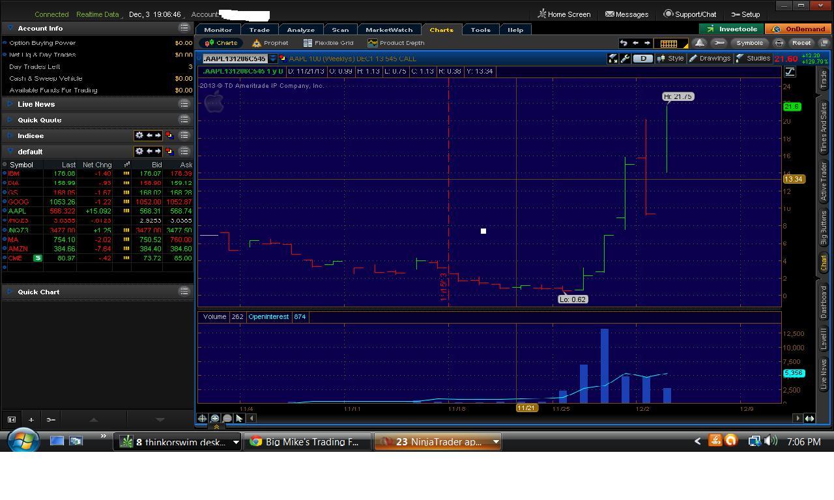Viewport: 834px width, 500px height.
Task: Switch to the Analyze tab
Action: tap(301, 30)
